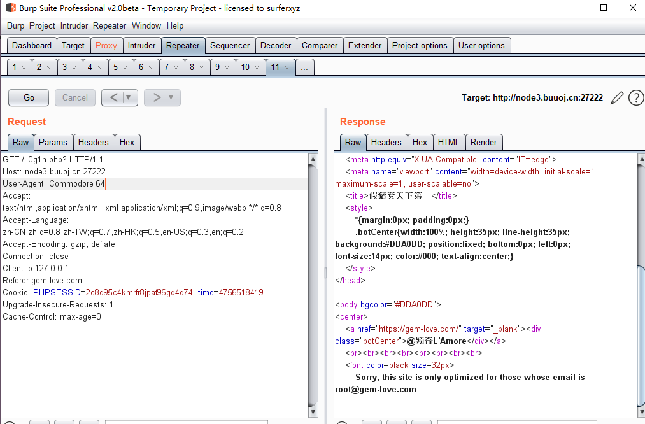Expand the back history dropdown arrow
Viewport: 645px width, 424px height.
[x=129, y=97]
